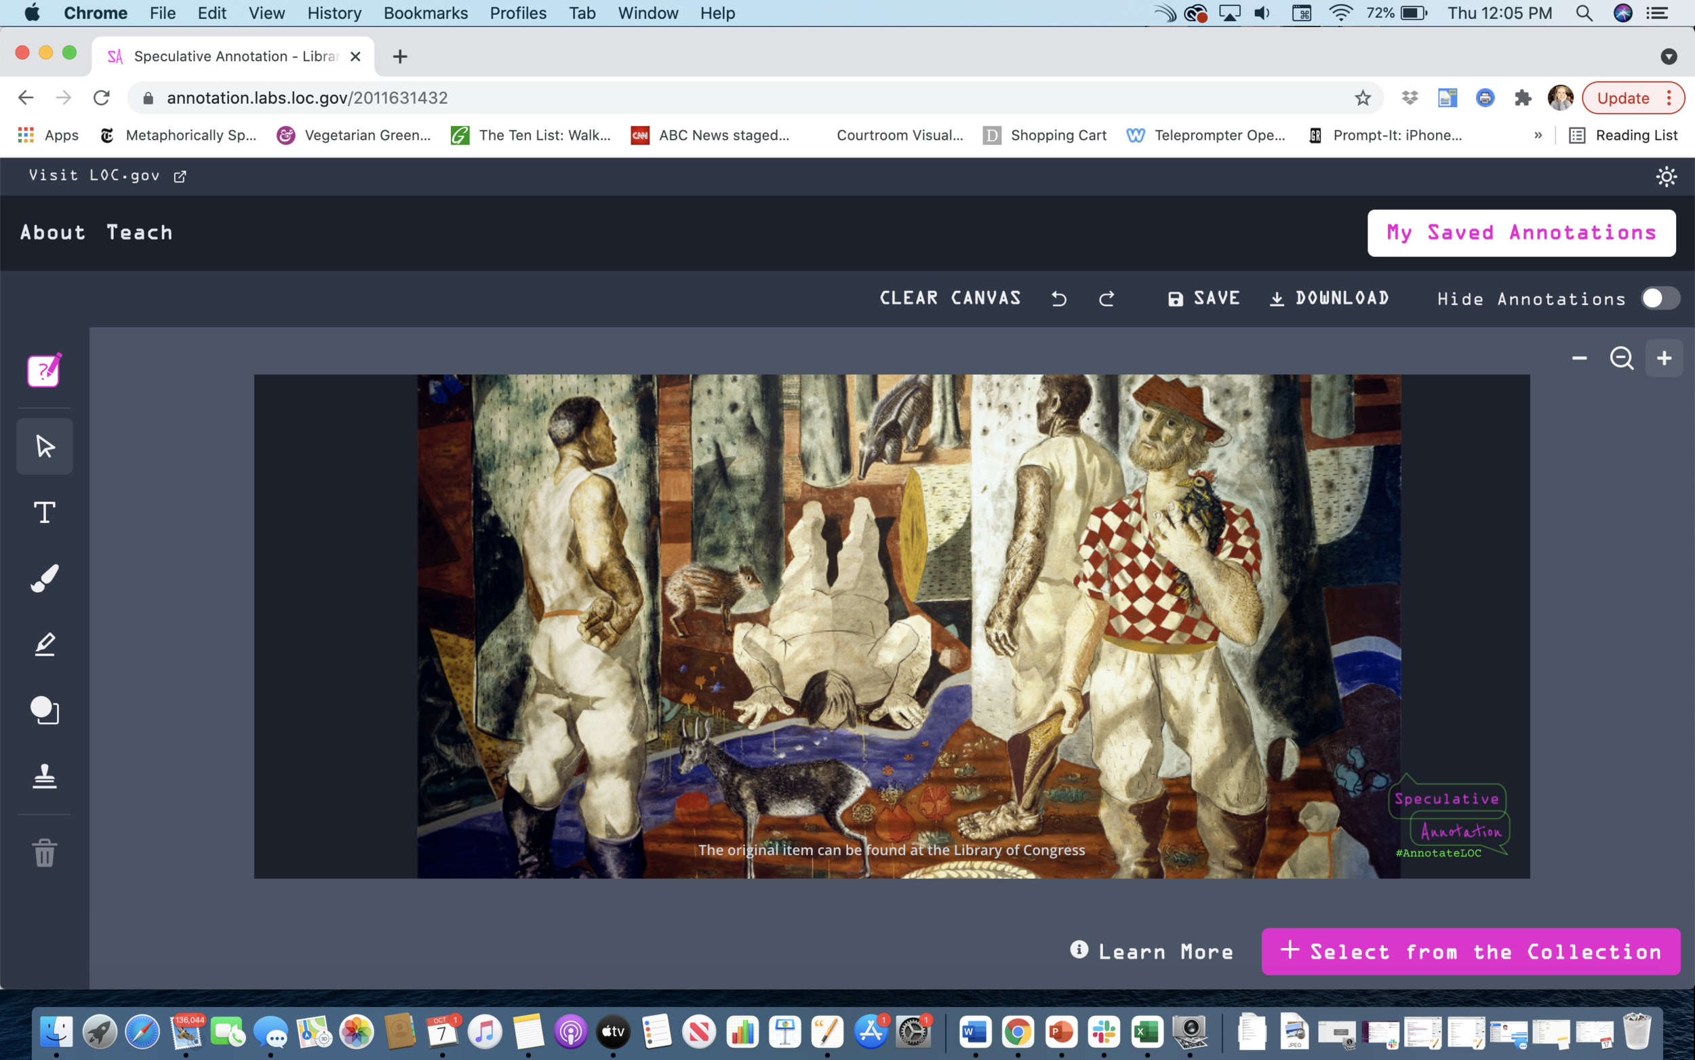Select the pointer selection tool
Screen dimensions: 1695x1060
click(45, 446)
